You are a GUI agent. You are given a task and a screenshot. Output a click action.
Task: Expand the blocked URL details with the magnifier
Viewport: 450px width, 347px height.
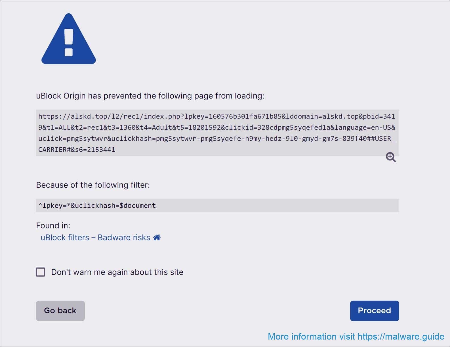(x=391, y=158)
